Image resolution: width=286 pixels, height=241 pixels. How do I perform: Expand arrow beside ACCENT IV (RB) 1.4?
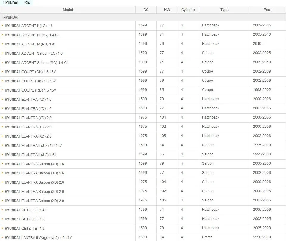(x=3, y=44)
